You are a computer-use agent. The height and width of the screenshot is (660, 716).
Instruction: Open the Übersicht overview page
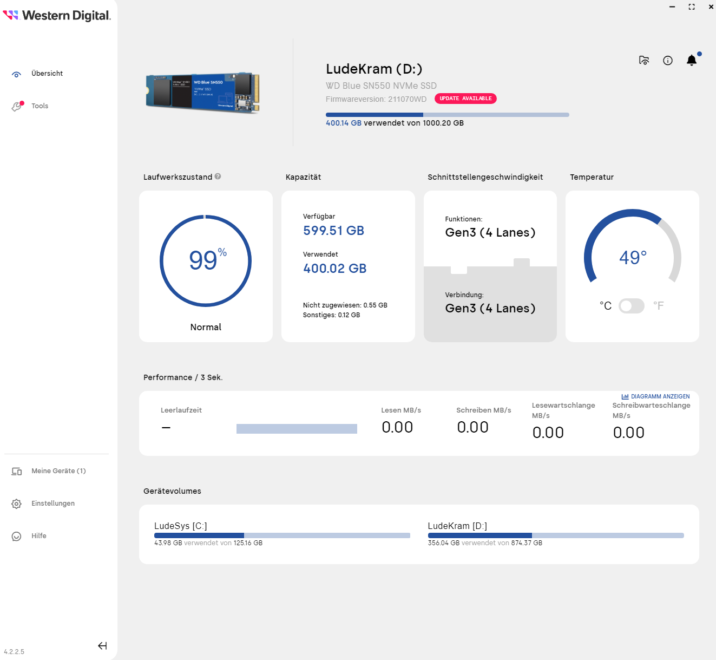(47, 74)
